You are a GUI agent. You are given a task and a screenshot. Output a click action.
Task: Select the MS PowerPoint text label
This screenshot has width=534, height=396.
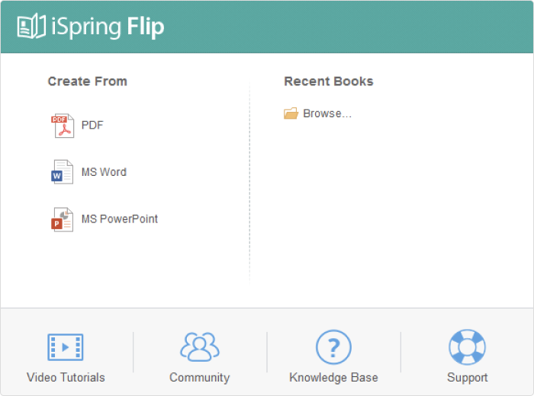pos(120,219)
